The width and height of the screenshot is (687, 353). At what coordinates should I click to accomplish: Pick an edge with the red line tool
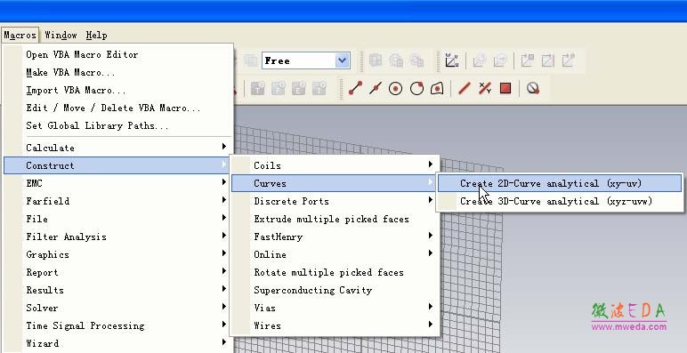(464, 88)
